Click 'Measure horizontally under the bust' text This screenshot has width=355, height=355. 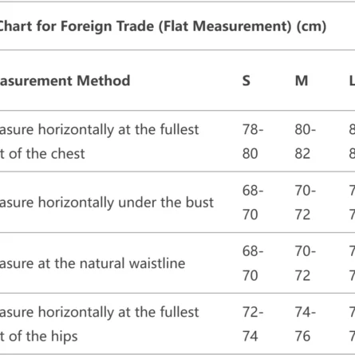point(107,203)
